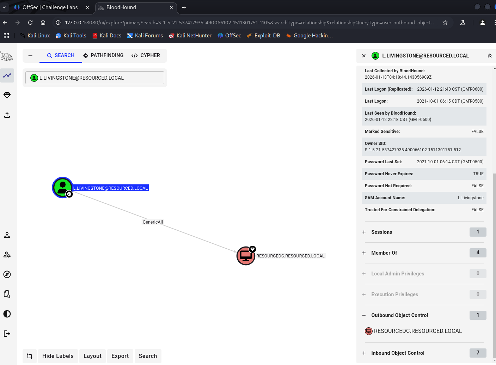The image size is (496, 365).
Task: Click the Export button
Action: pyautogui.click(x=120, y=356)
